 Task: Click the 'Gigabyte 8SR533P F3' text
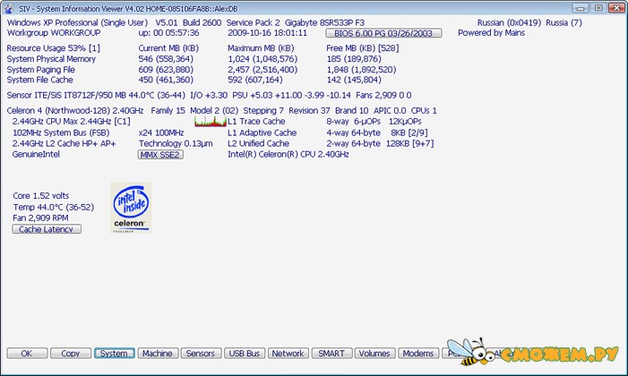[325, 22]
